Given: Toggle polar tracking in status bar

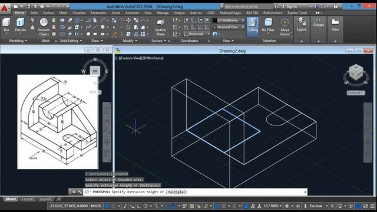Looking at the screenshot, I should coord(145,206).
